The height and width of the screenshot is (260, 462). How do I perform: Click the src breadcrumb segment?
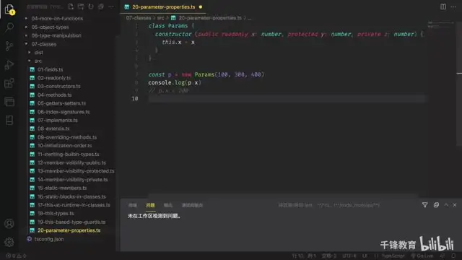tap(160, 18)
